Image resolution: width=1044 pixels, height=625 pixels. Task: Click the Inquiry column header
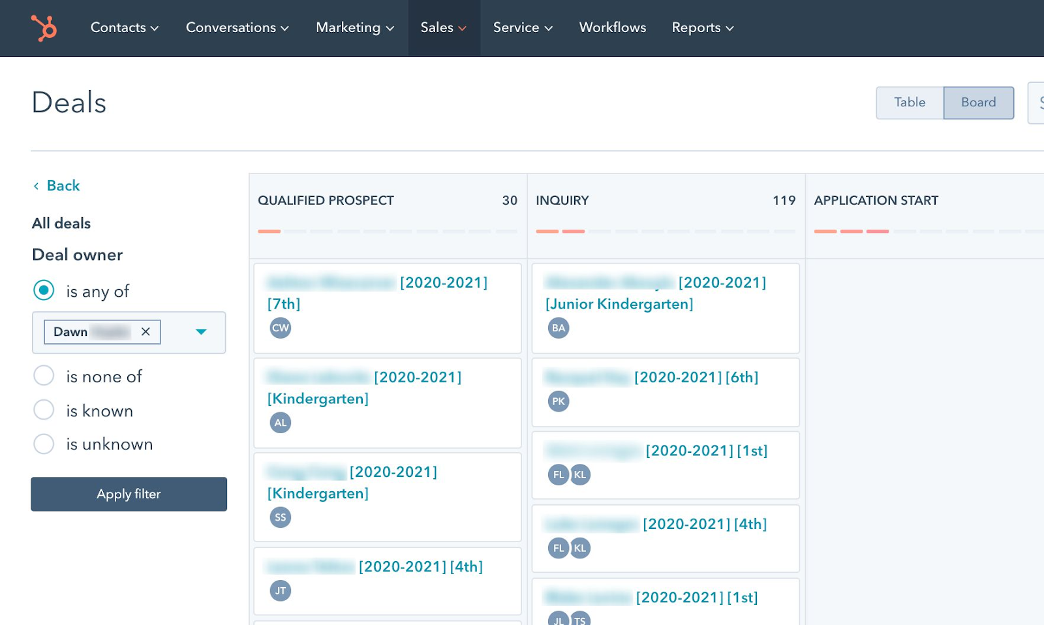coord(562,200)
